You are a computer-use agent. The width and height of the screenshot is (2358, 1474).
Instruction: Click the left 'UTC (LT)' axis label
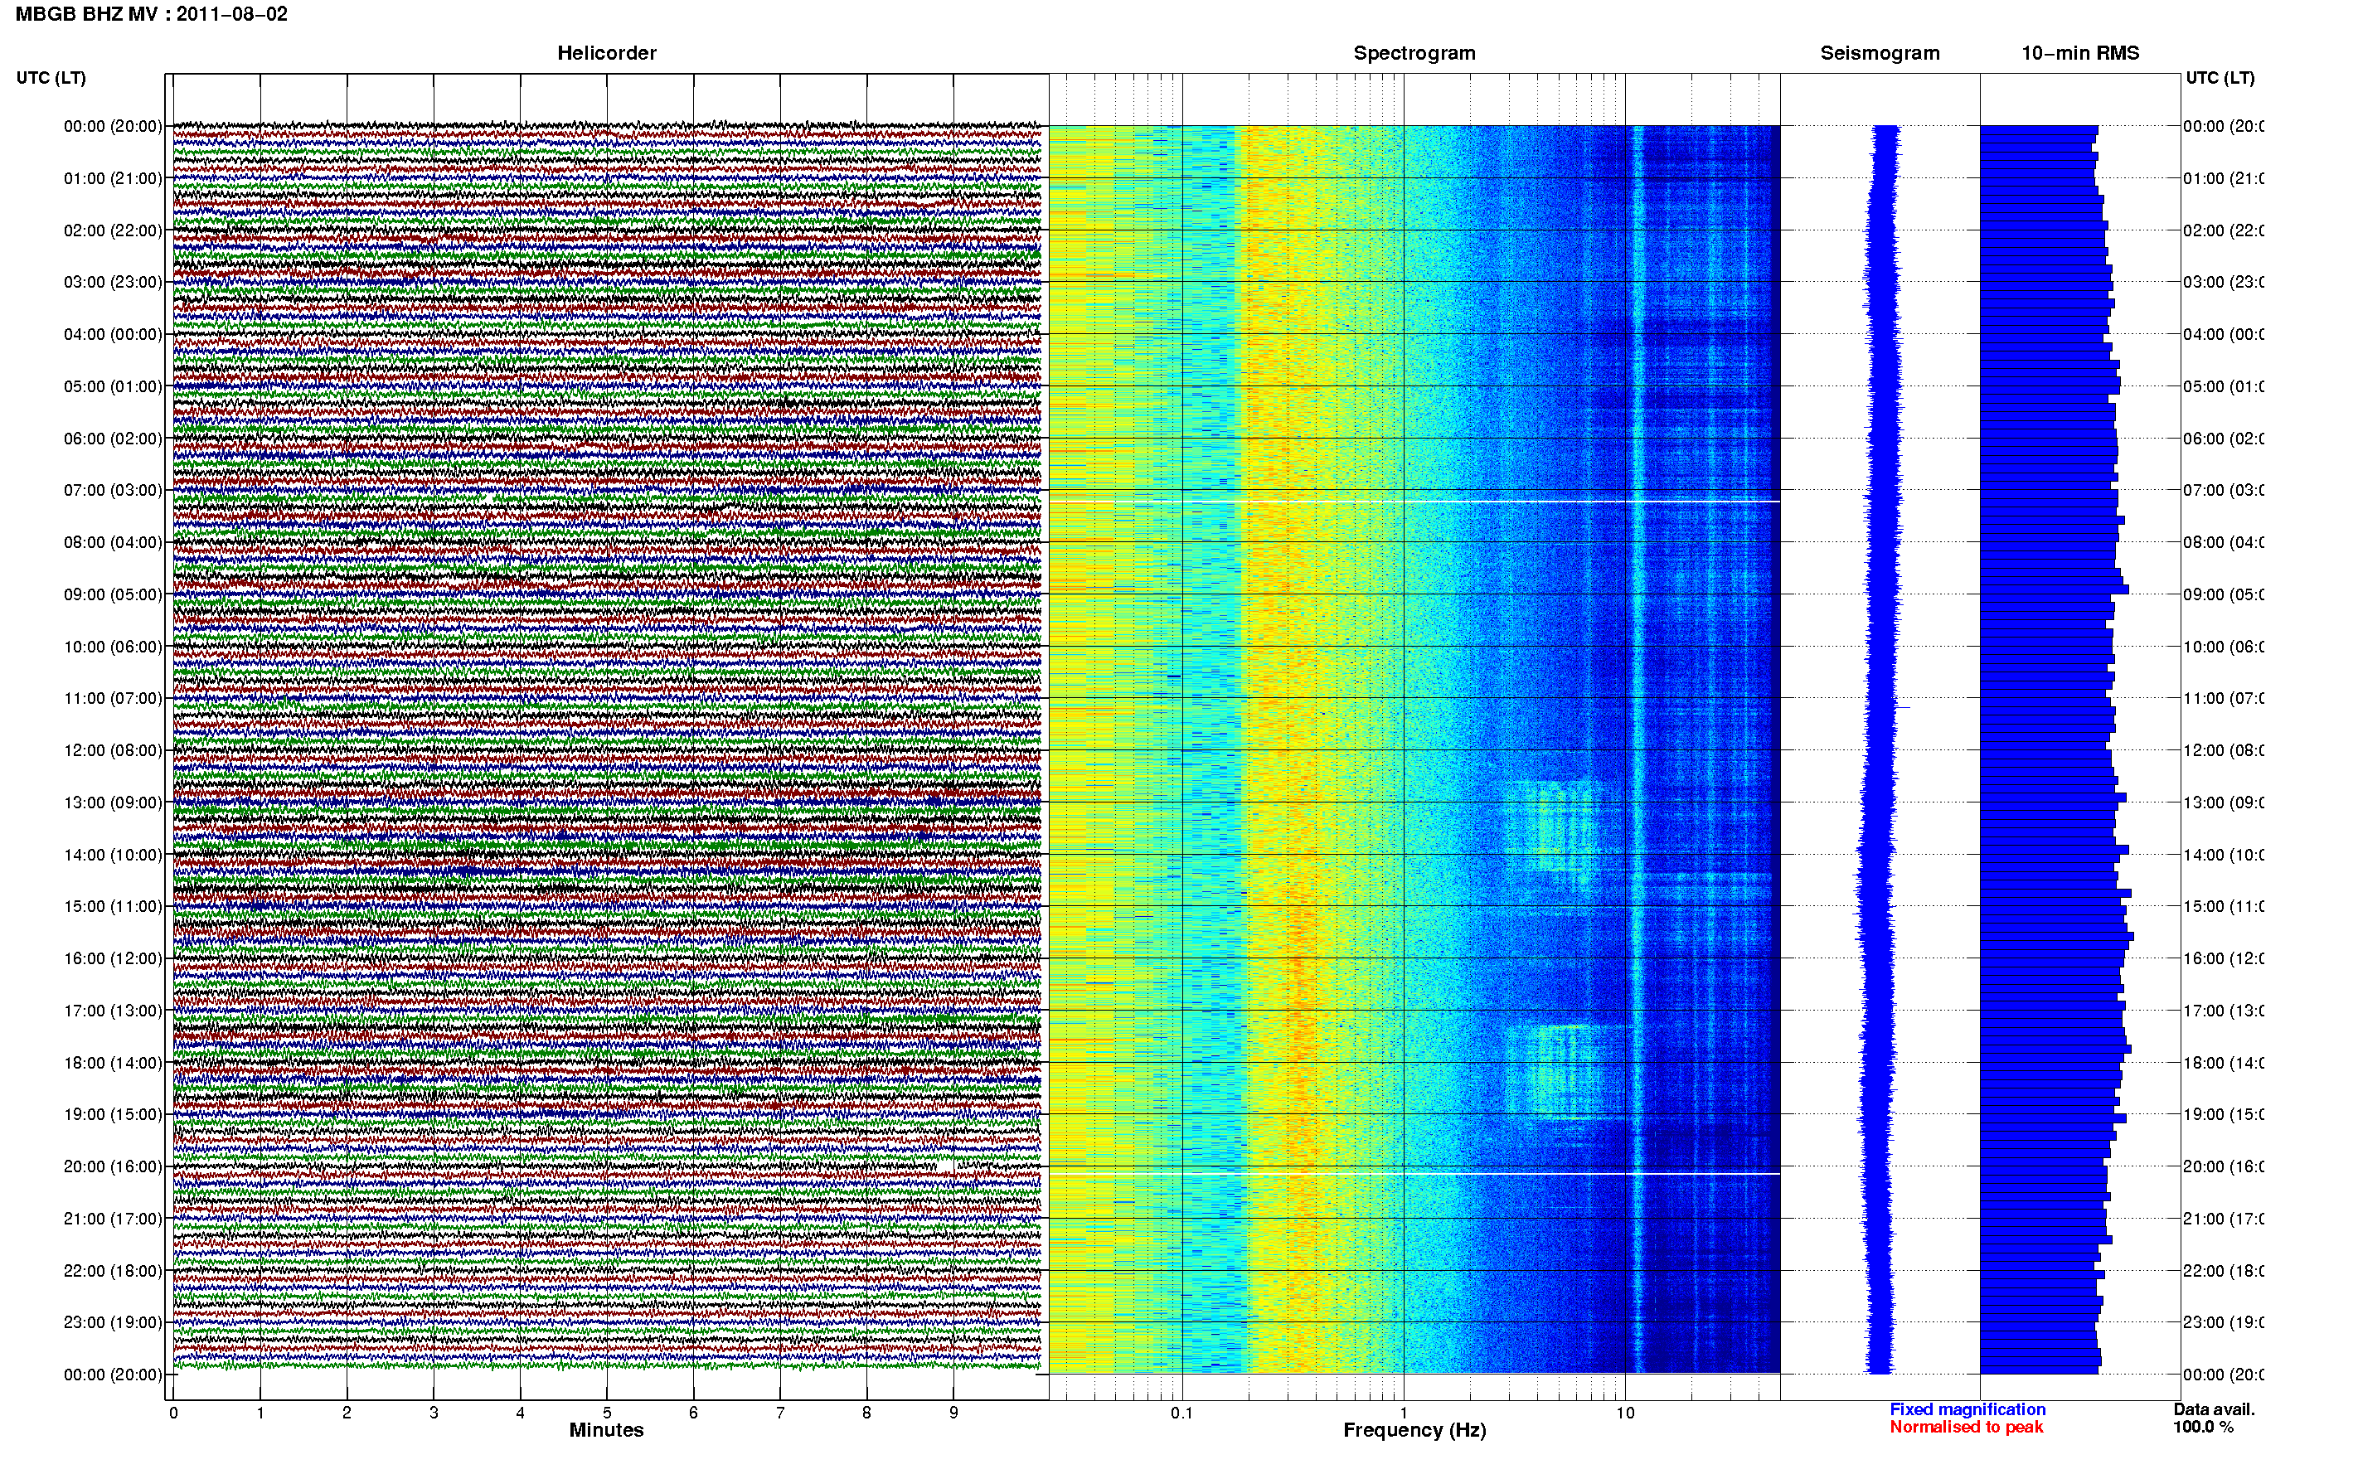coord(51,78)
